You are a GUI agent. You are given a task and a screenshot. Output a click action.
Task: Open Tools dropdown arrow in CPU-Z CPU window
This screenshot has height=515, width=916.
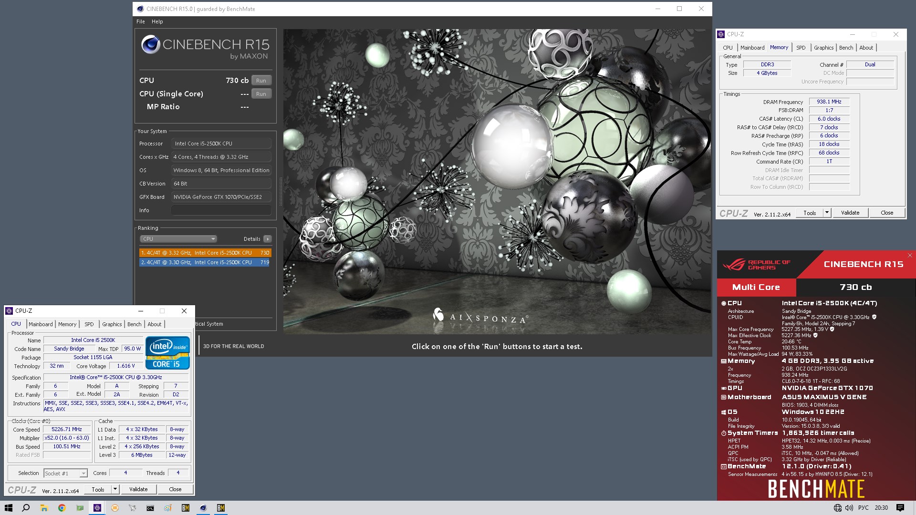point(115,489)
